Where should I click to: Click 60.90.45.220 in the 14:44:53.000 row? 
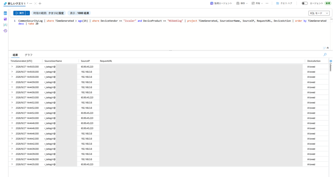[x=87, y=98]
